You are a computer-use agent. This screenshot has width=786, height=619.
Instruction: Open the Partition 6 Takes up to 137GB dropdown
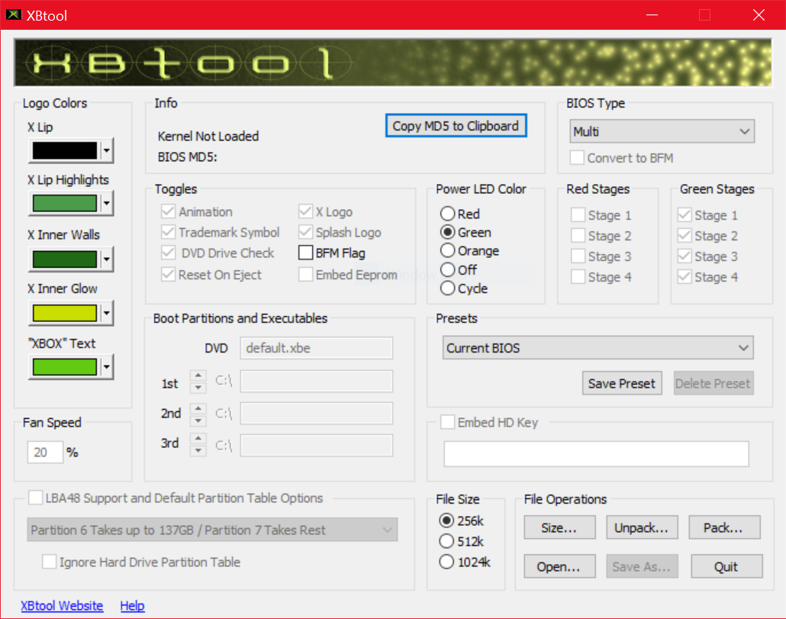[x=213, y=530]
